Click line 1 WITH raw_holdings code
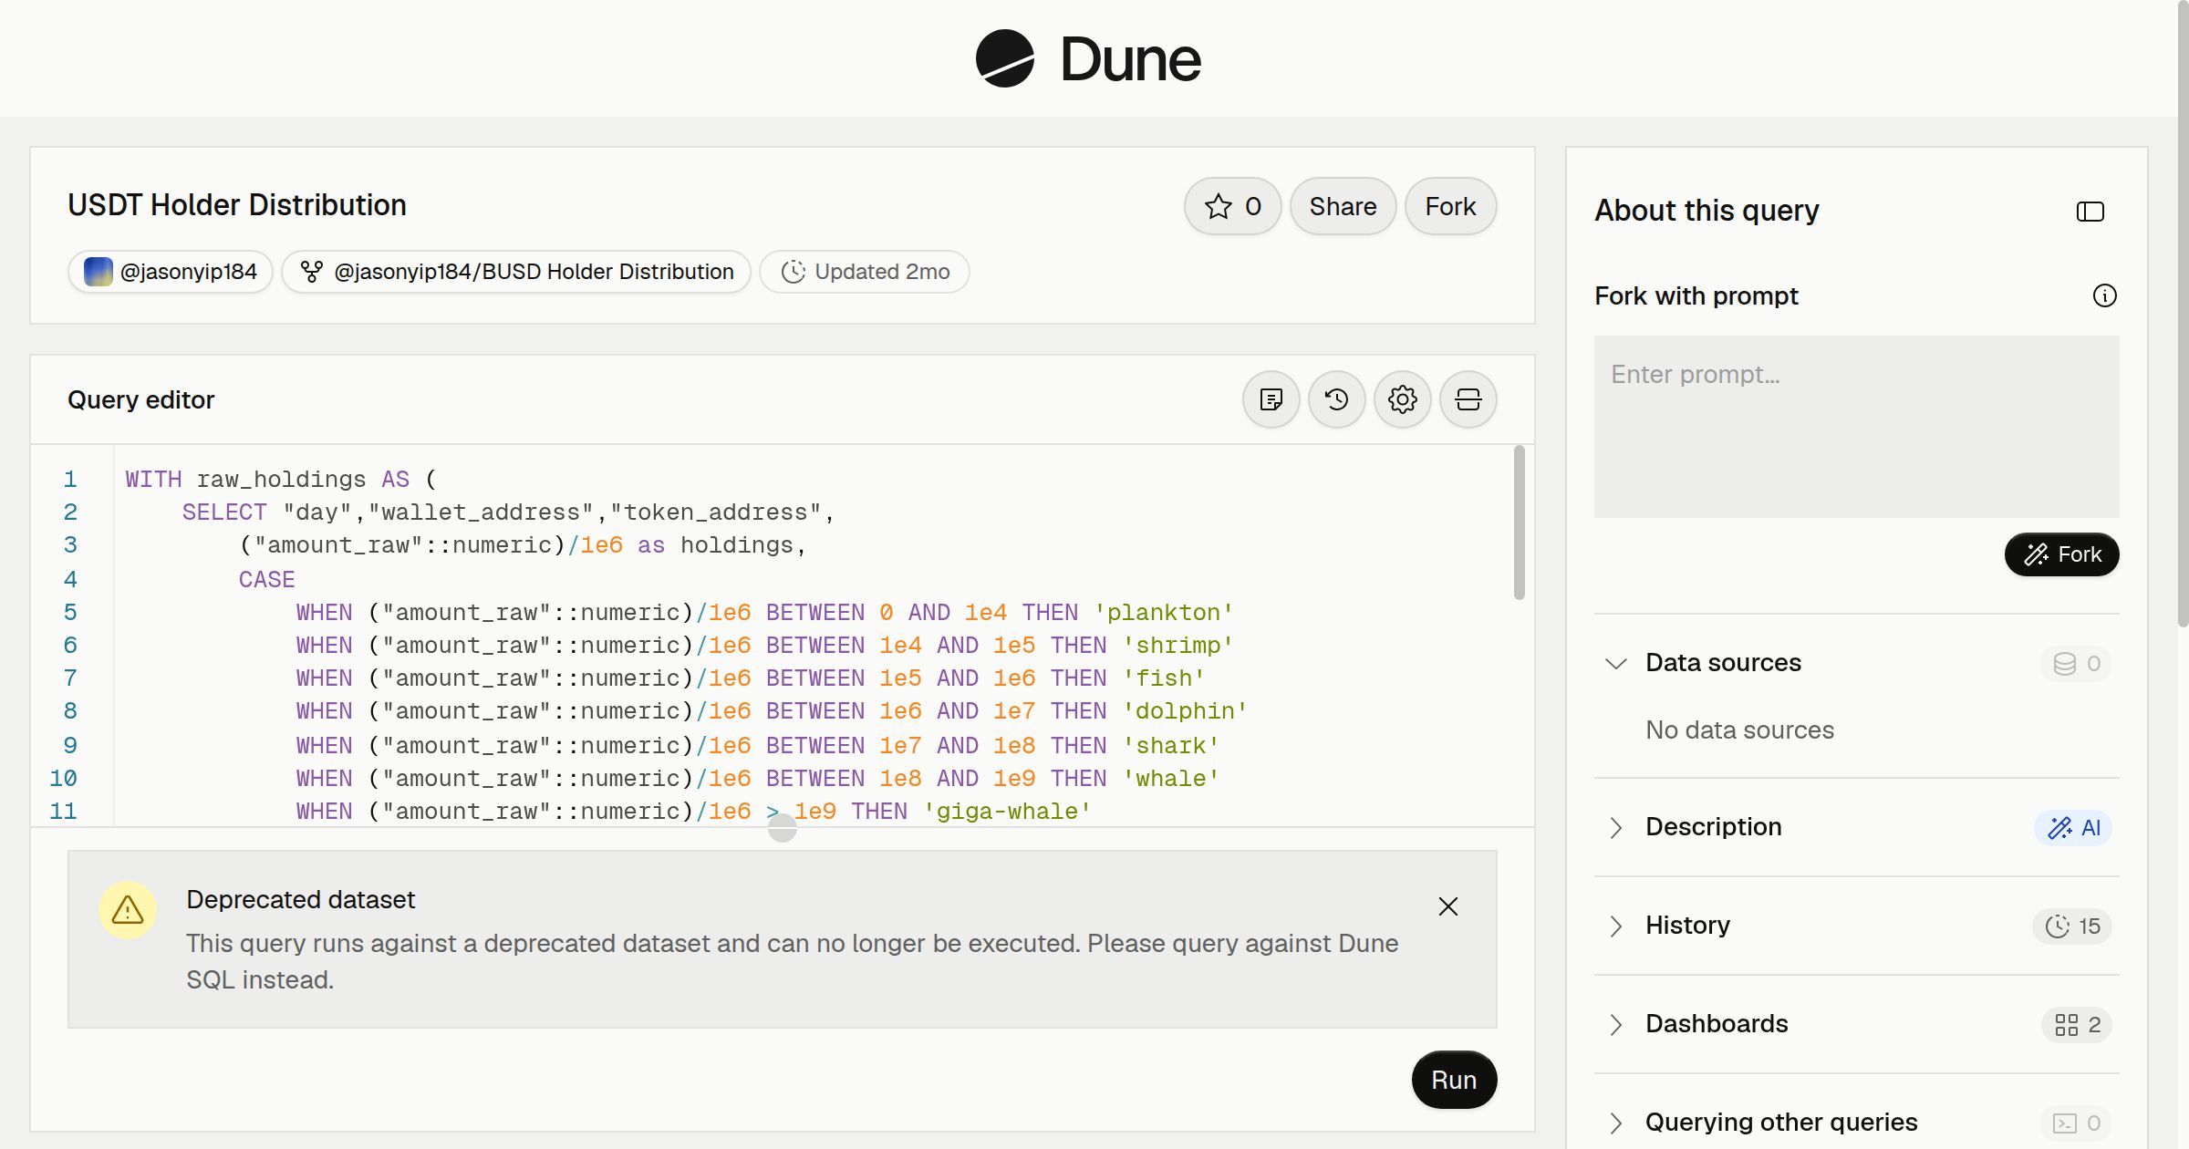The height and width of the screenshot is (1149, 2189). pyautogui.click(x=281, y=480)
